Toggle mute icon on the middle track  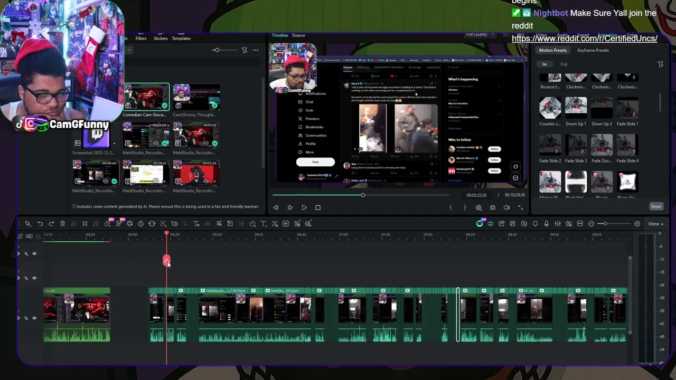coord(18,278)
